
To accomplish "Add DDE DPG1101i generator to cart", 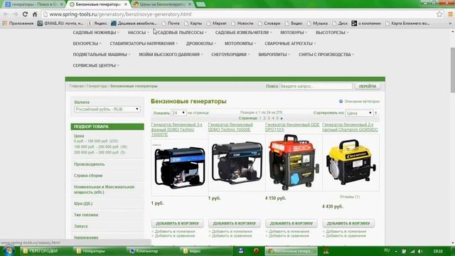I will tap(291, 223).
